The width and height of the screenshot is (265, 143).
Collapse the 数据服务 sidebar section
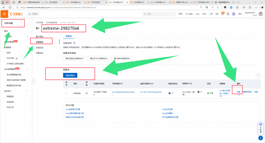pos(28,47)
